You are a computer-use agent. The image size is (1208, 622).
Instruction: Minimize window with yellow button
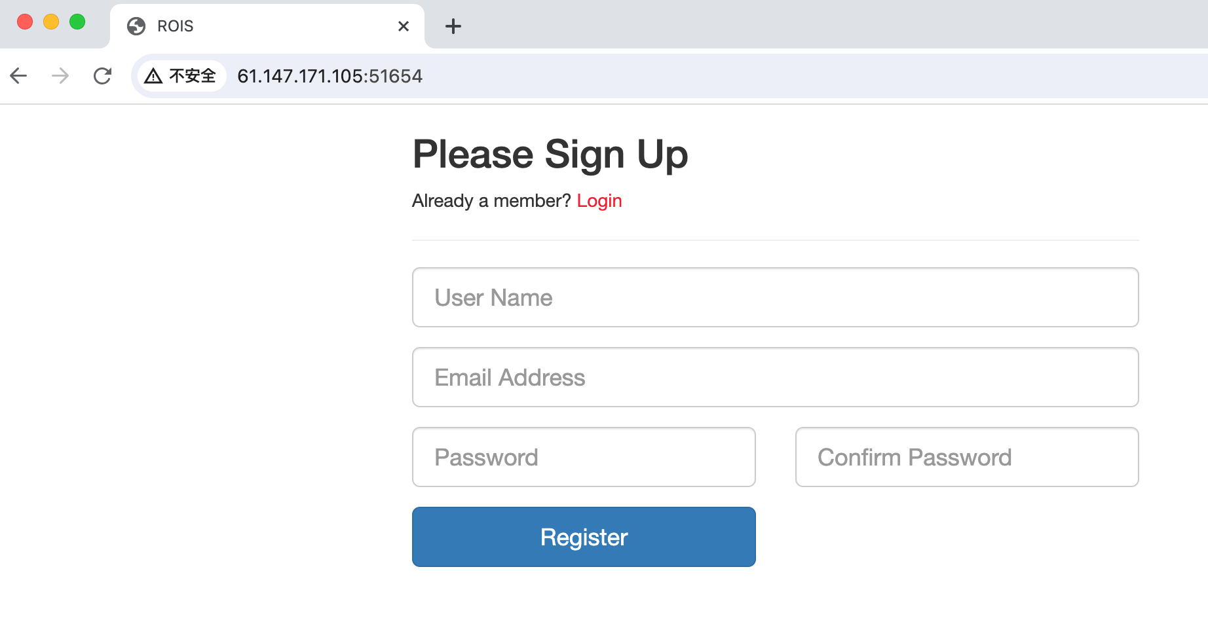pos(51,22)
